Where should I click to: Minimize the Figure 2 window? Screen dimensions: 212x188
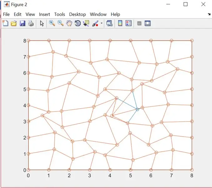click(168, 4)
